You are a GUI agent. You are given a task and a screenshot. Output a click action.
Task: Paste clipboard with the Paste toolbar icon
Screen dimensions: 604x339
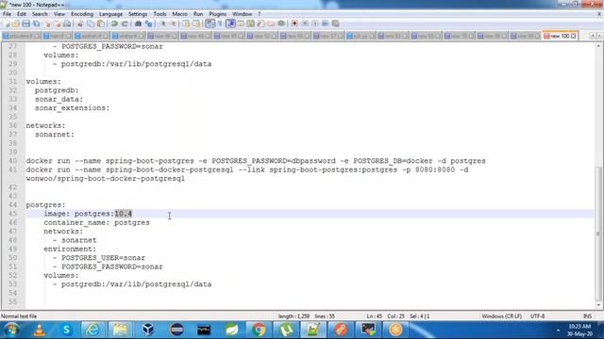point(101,24)
